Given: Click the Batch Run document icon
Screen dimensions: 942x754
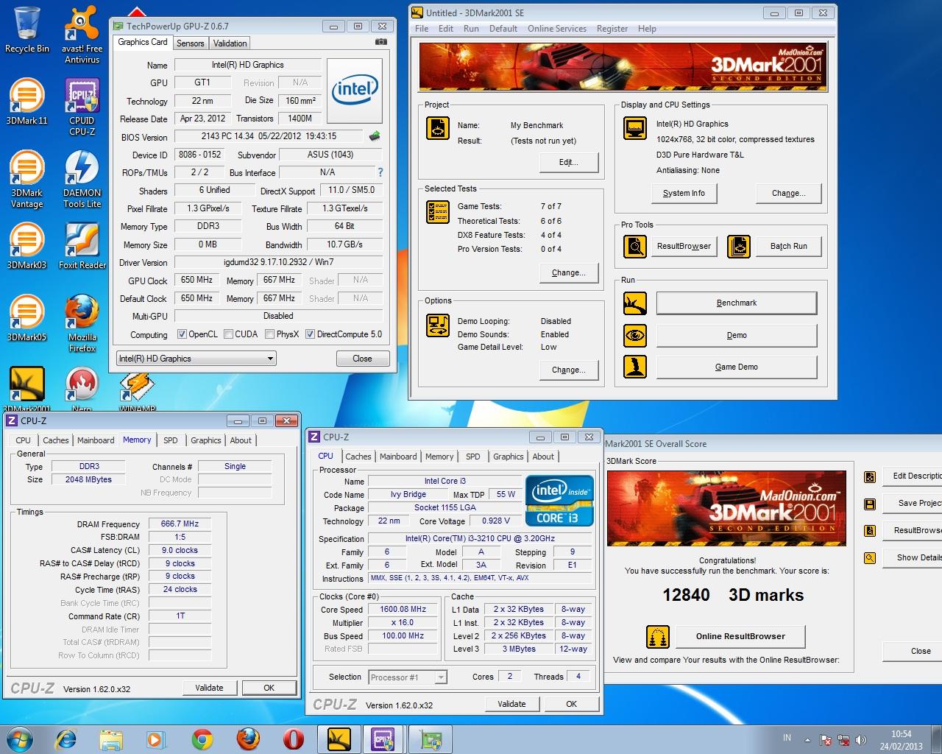Looking at the screenshot, I should (739, 247).
